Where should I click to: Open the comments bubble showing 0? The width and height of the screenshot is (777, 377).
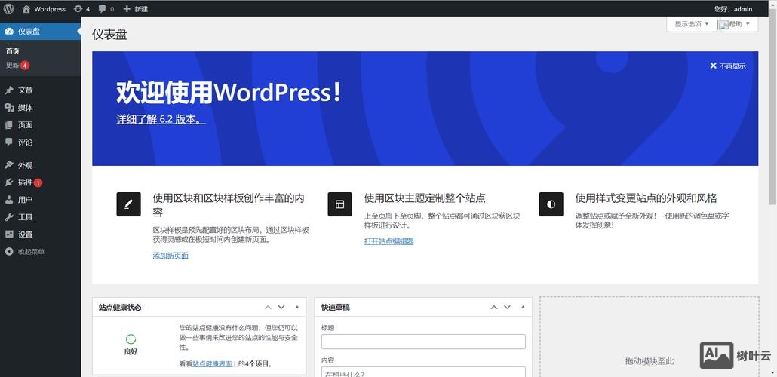tap(106, 9)
